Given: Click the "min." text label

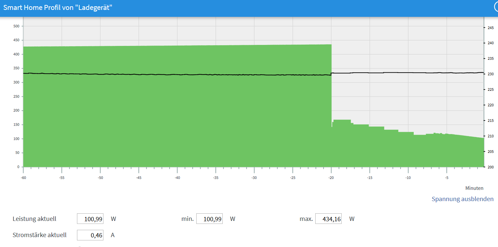Looking at the screenshot, I should coord(187,219).
